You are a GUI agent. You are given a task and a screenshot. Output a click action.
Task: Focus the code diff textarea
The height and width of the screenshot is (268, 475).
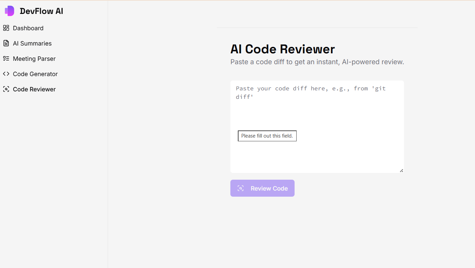point(317,127)
